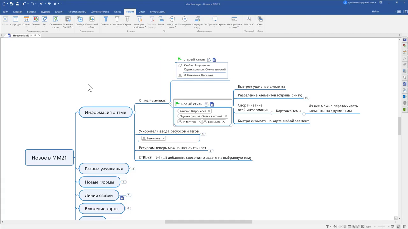The image size is (408, 229).
Task: Open Отобразить/скрыть dropdown
Action: [x=215, y=21]
